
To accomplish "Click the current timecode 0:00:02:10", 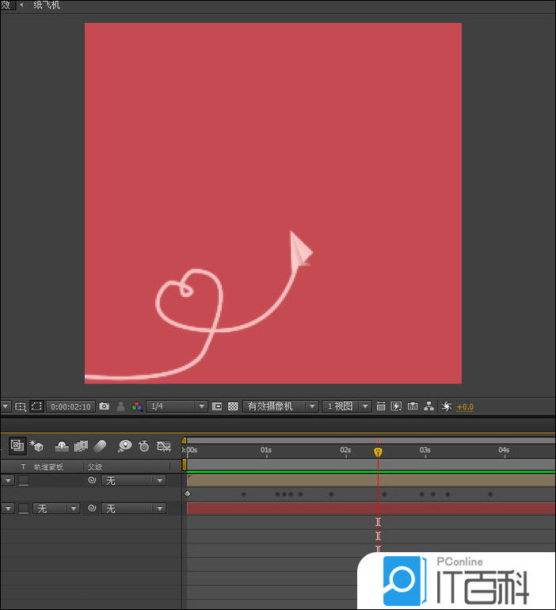I will coord(70,406).
